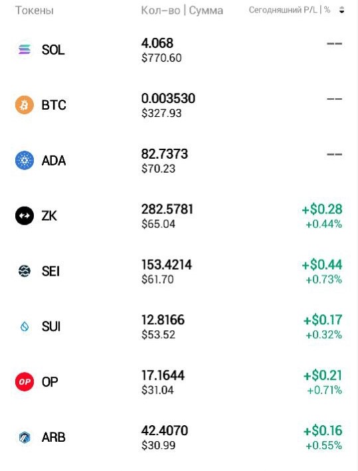Tap the SEI token icon

25,271
